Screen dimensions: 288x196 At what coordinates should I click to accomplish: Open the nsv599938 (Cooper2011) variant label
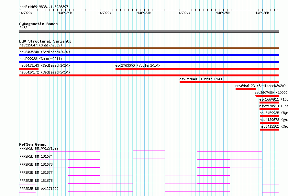click(x=41, y=59)
